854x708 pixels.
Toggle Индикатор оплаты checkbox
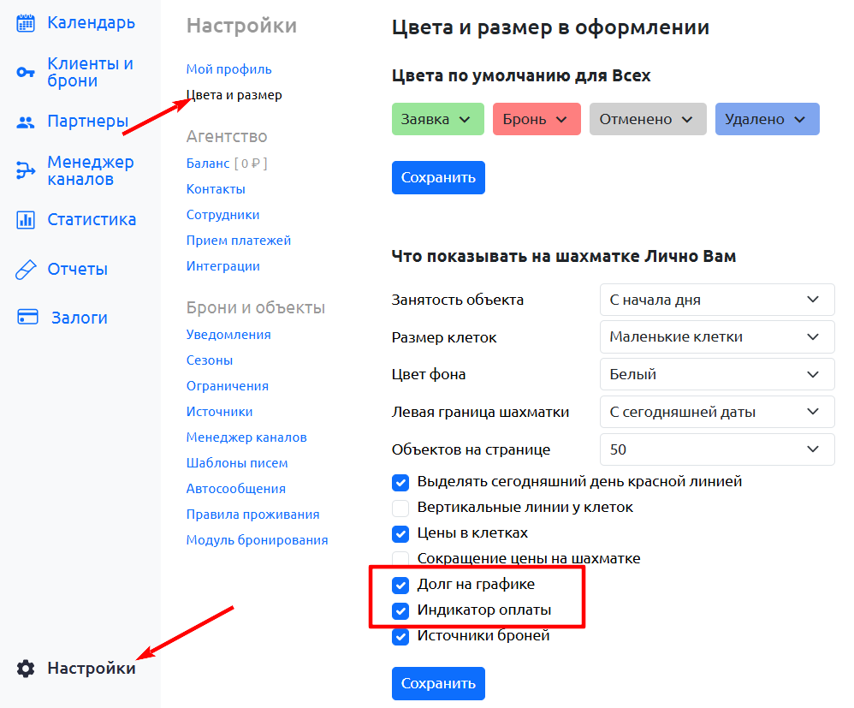400,610
